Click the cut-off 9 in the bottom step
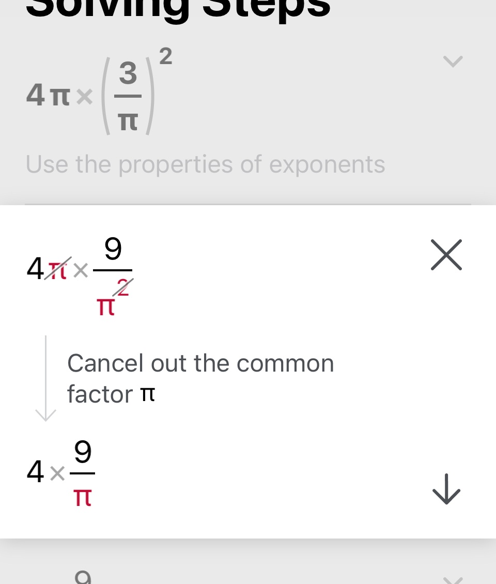Screen dimensions: 496x584 tap(83, 578)
